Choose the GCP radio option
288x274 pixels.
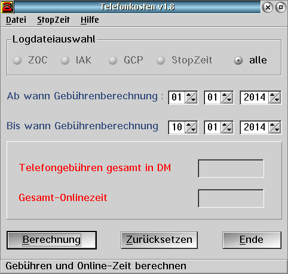click(x=113, y=60)
